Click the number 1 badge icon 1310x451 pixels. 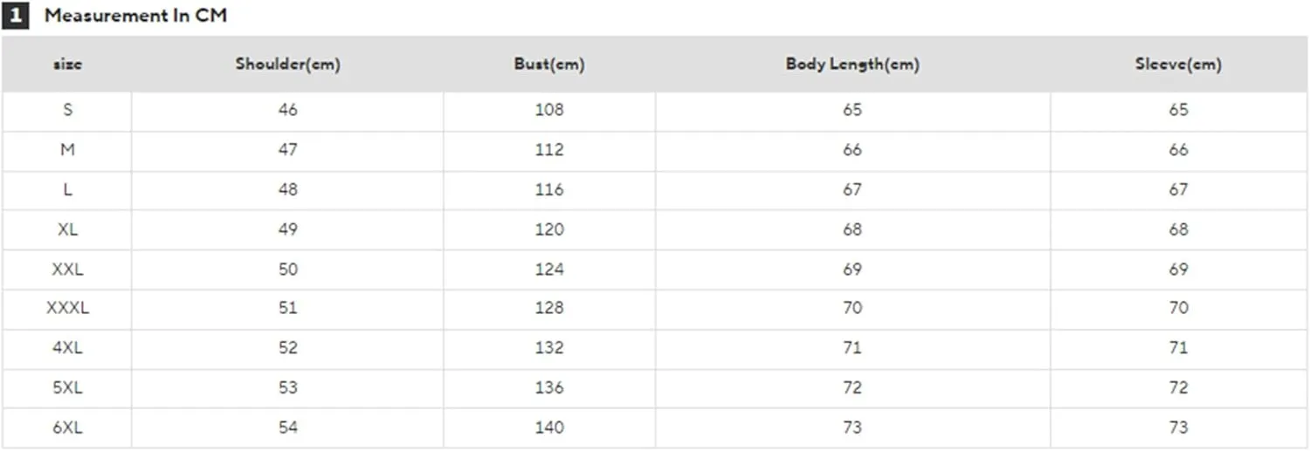pyautogui.click(x=16, y=16)
